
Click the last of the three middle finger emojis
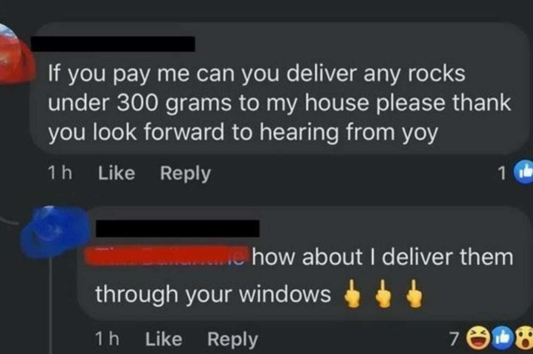[x=414, y=295]
